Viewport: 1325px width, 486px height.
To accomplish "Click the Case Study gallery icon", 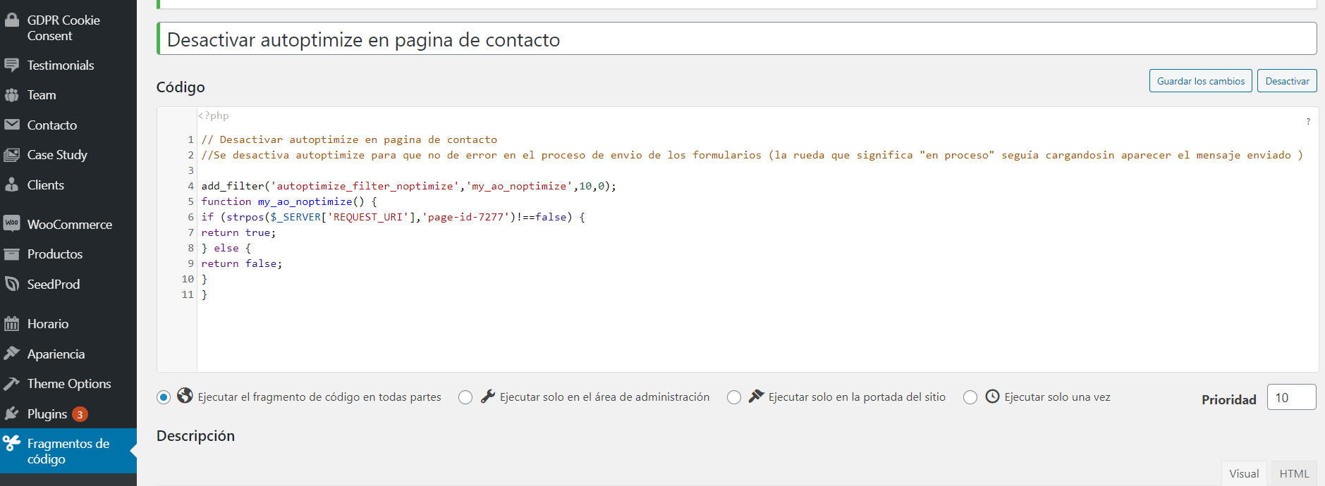I will pyautogui.click(x=12, y=155).
